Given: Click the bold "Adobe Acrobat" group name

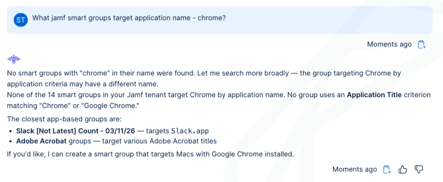Looking at the screenshot, I should click(41, 141).
